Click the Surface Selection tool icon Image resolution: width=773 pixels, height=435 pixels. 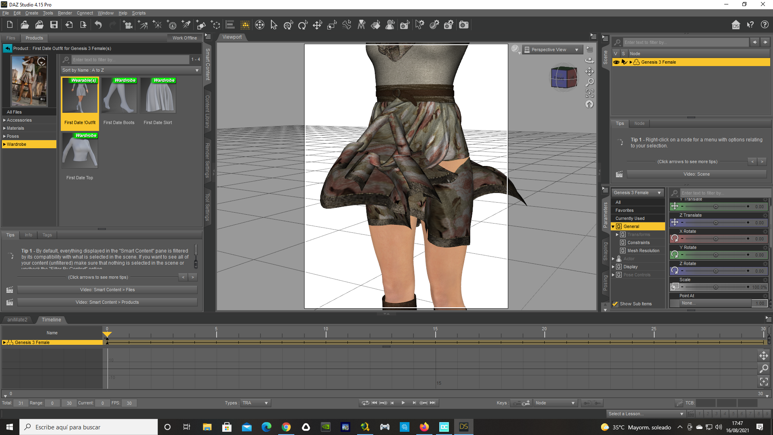point(376,25)
